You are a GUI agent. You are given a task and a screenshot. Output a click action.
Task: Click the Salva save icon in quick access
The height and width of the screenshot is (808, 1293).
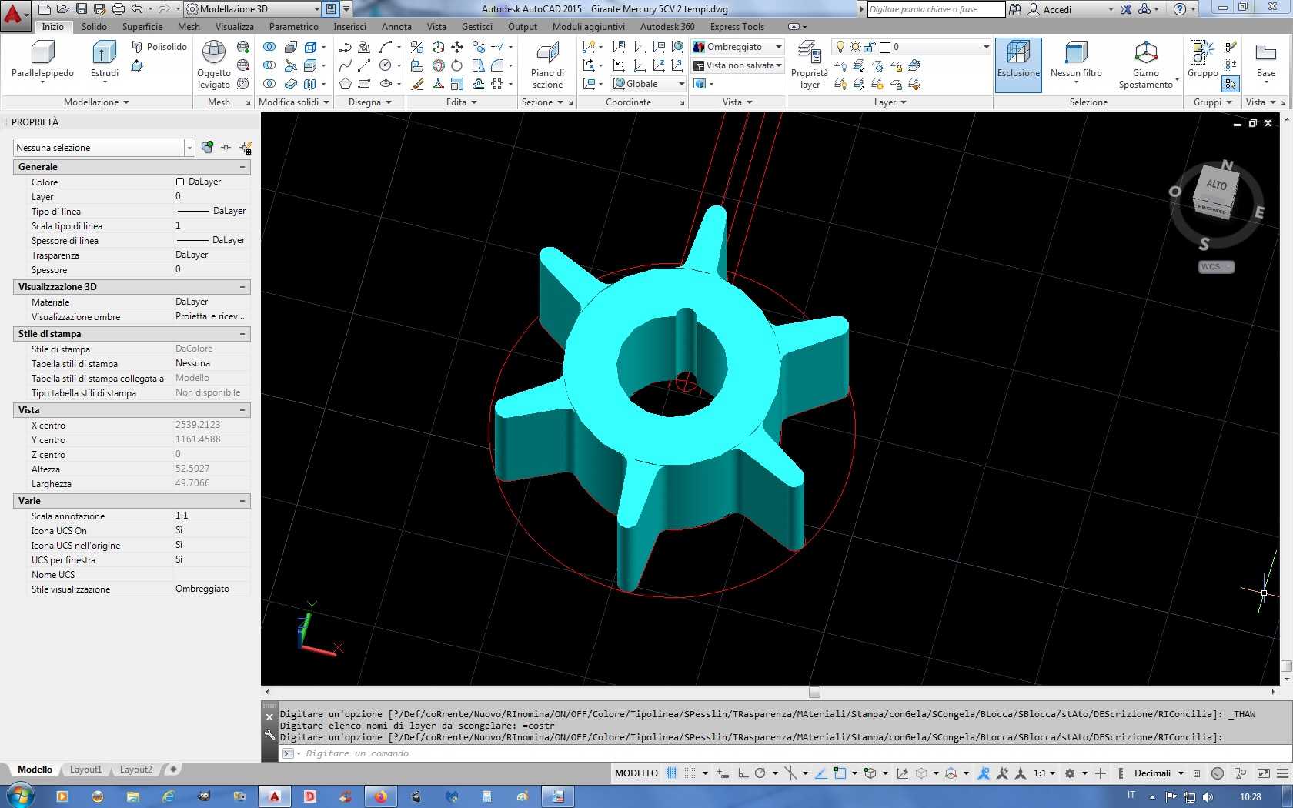pos(82,9)
